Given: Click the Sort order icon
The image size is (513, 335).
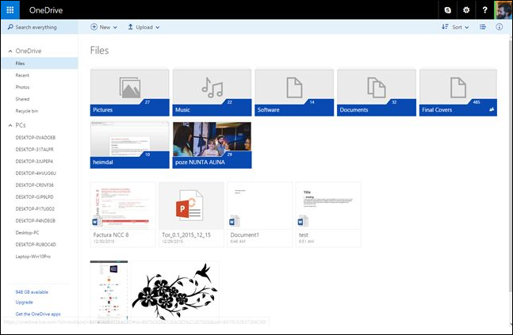Looking at the screenshot, I should click(445, 27).
